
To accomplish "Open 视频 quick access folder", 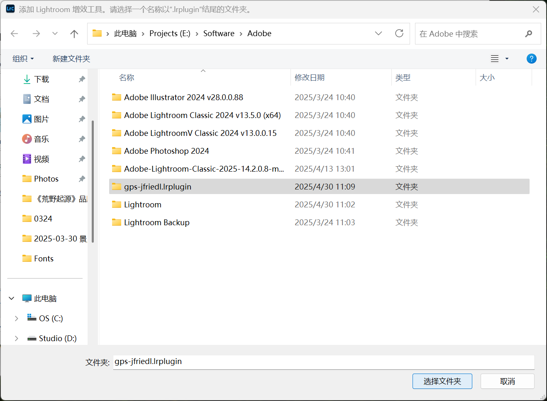I will 42,159.
